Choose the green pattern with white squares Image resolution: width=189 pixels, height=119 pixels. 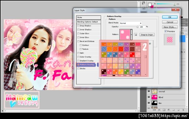127,72
